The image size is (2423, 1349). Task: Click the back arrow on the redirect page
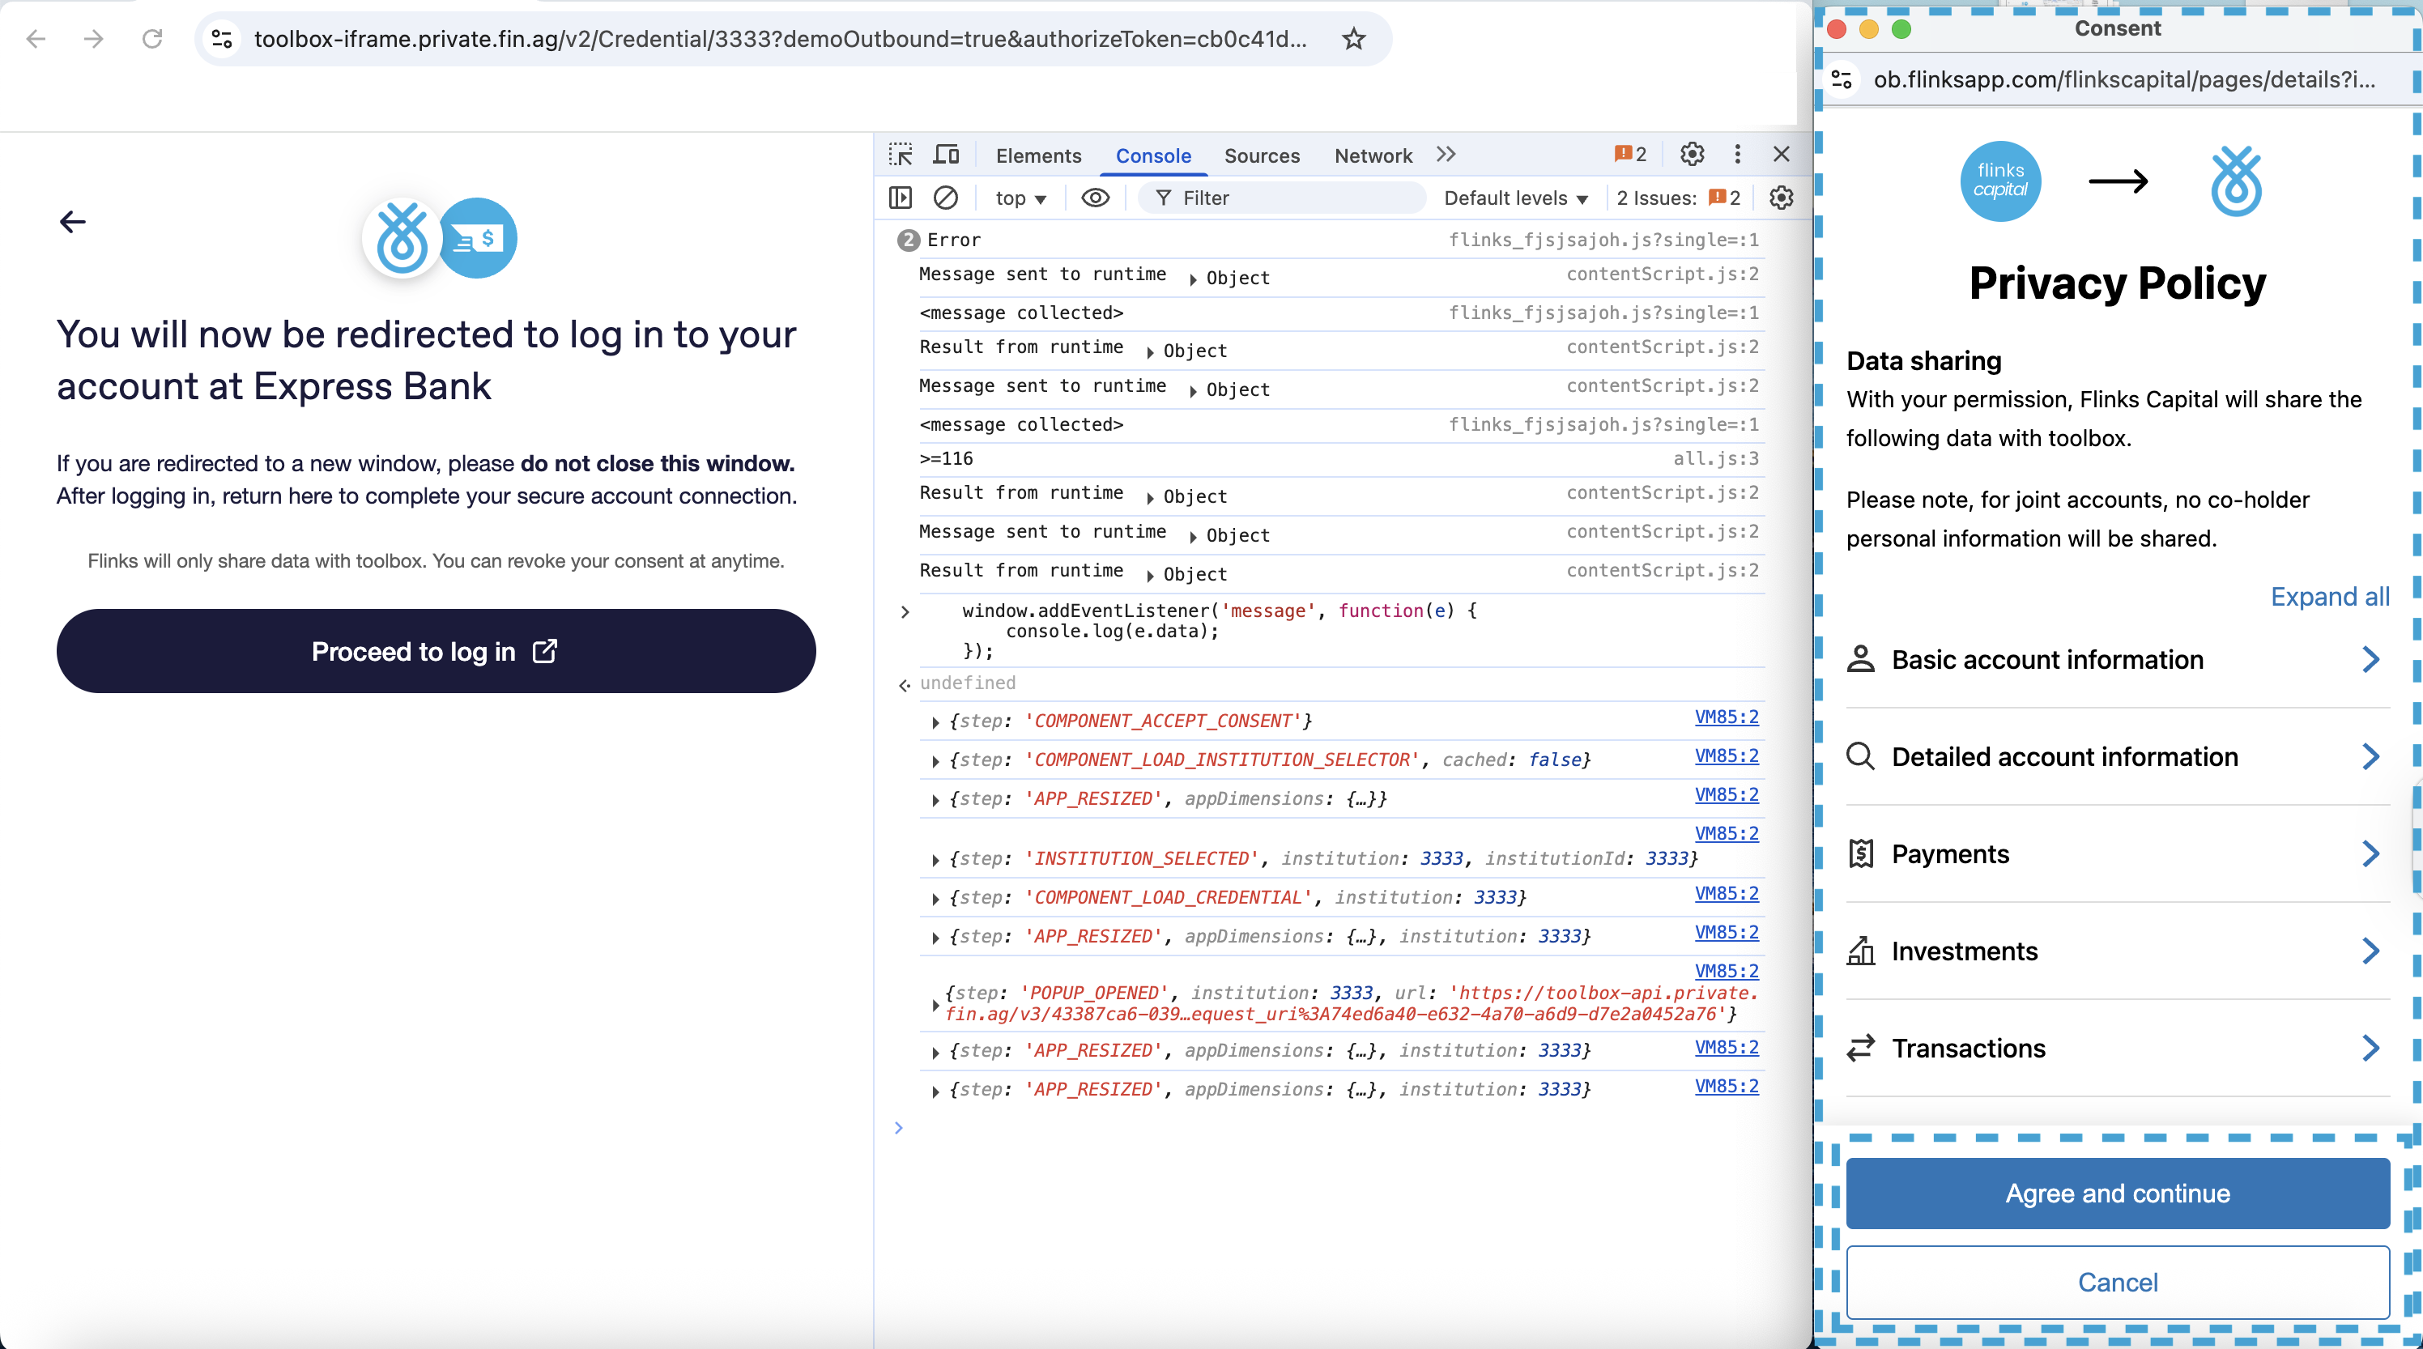coord(72,222)
